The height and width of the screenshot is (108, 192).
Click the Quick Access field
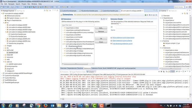[x=179, y=7]
